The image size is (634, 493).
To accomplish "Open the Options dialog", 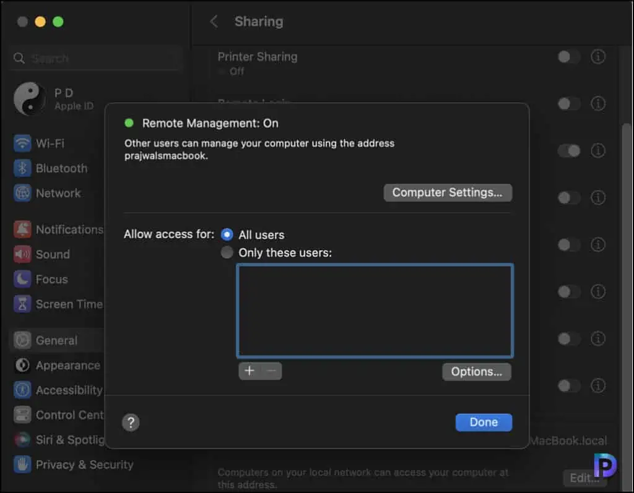I will click(x=476, y=371).
